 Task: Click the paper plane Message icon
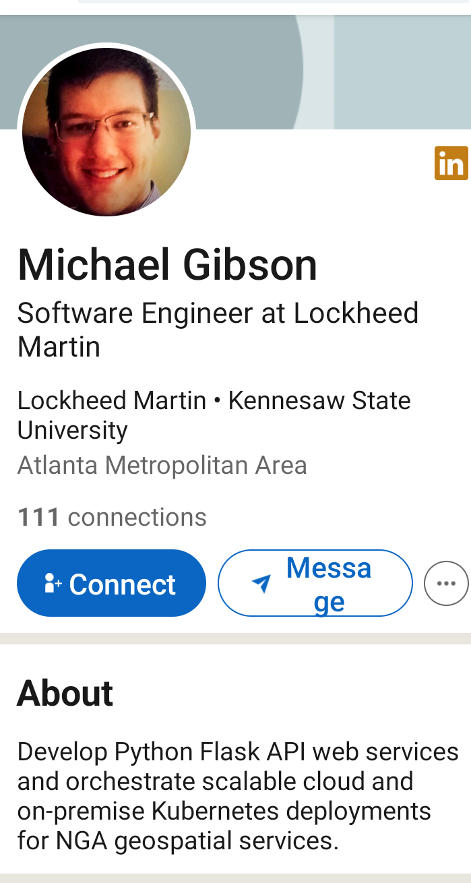pos(261,584)
